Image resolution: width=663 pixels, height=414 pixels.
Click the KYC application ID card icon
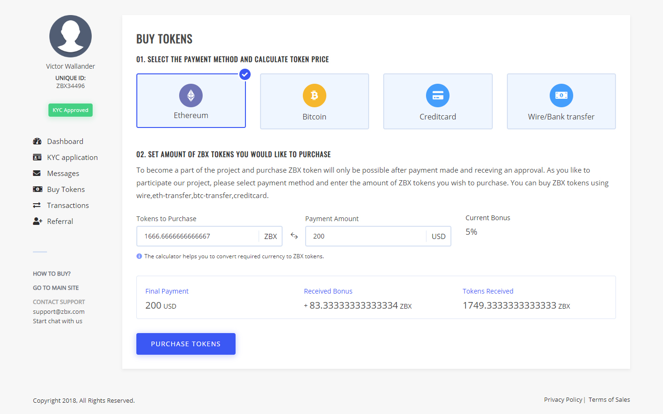click(37, 157)
